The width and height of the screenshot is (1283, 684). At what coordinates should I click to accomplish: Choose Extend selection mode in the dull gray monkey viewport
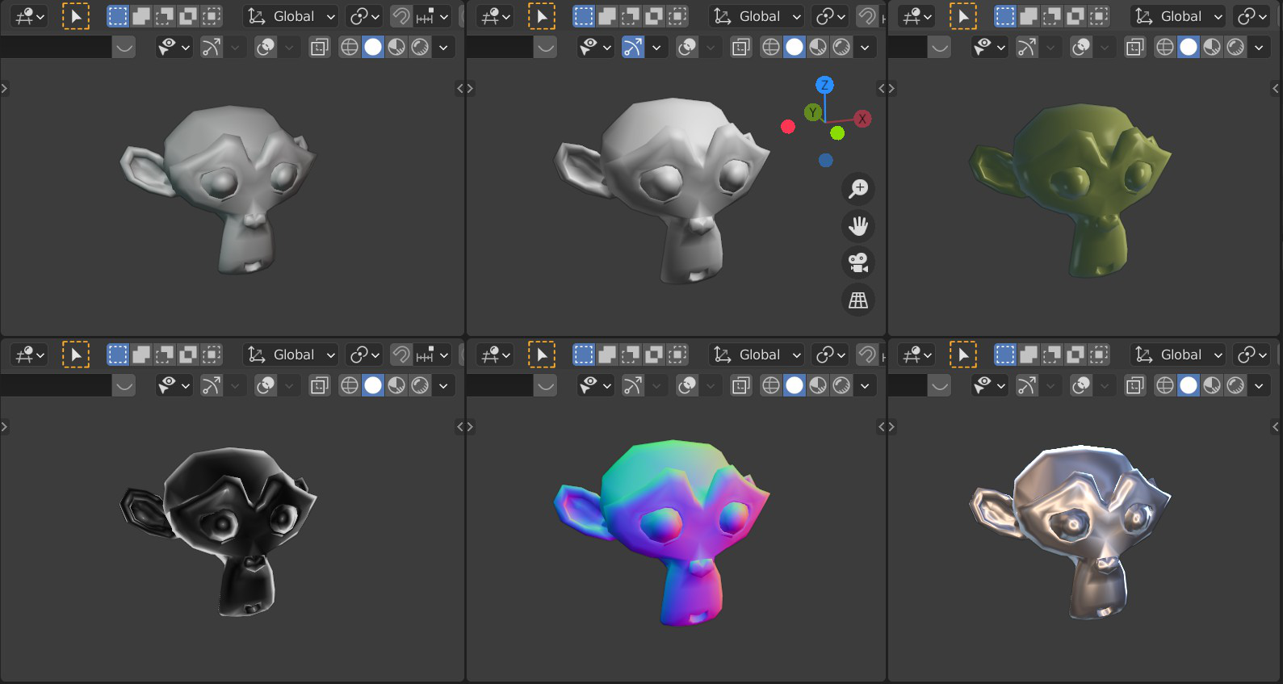pos(141,16)
